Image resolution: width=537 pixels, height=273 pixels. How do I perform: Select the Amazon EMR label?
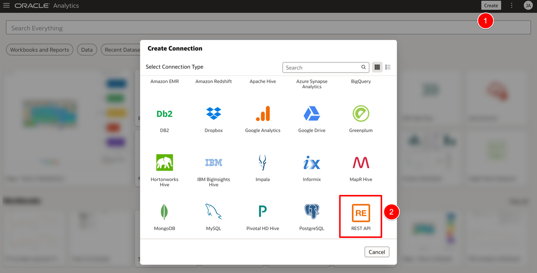coord(165,81)
